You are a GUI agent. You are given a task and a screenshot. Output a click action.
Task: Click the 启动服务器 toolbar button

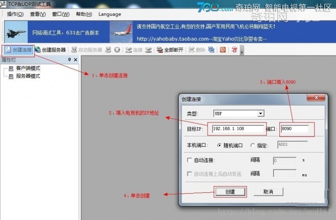[87, 50]
